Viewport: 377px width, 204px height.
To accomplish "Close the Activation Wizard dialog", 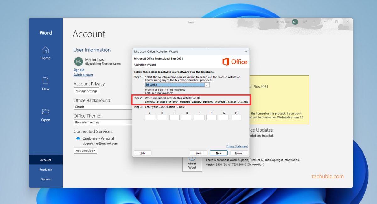I will click(x=246, y=51).
